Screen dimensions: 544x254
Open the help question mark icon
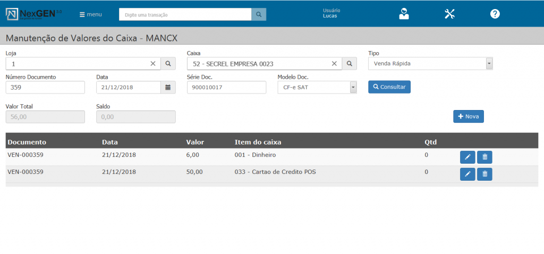(x=495, y=14)
